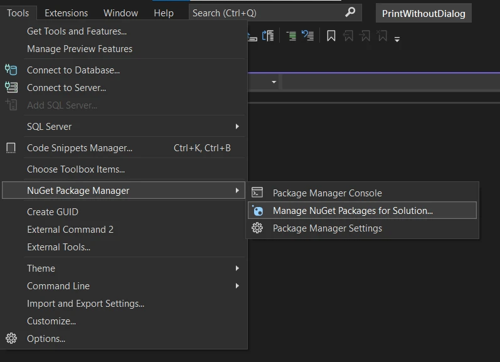Click the PrintWithoutDialog solution button
The image size is (500, 362).
[423, 13]
